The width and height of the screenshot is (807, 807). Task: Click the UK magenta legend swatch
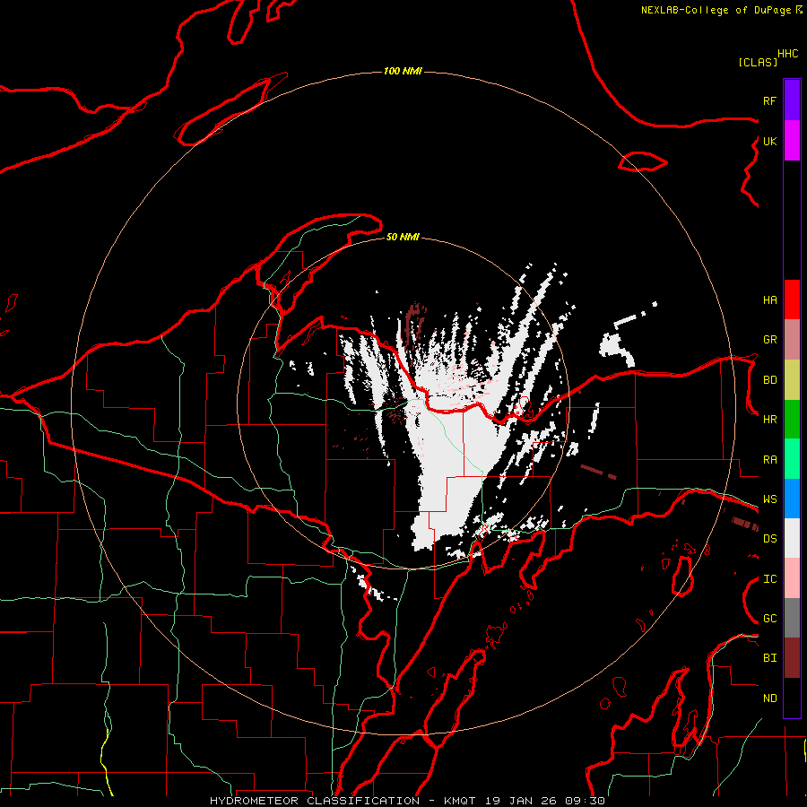coord(792,141)
